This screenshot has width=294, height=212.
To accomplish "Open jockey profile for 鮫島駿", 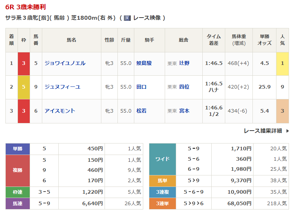I will 144,63.
